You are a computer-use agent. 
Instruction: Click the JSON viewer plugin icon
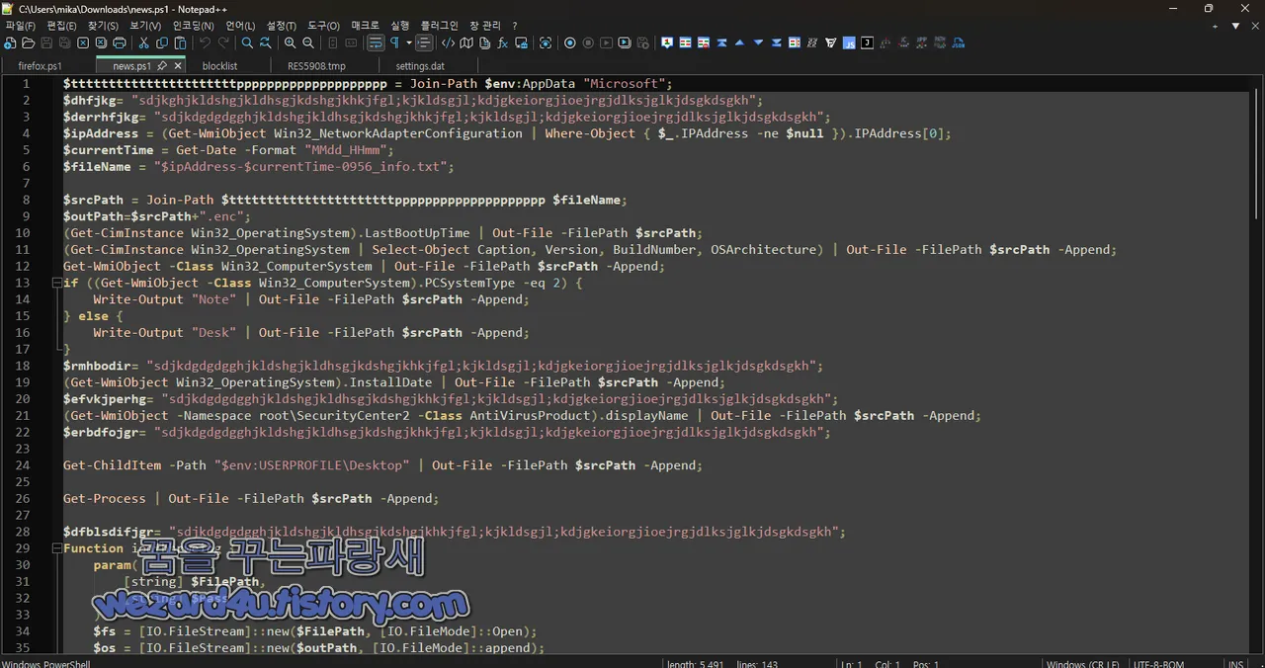click(958, 43)
